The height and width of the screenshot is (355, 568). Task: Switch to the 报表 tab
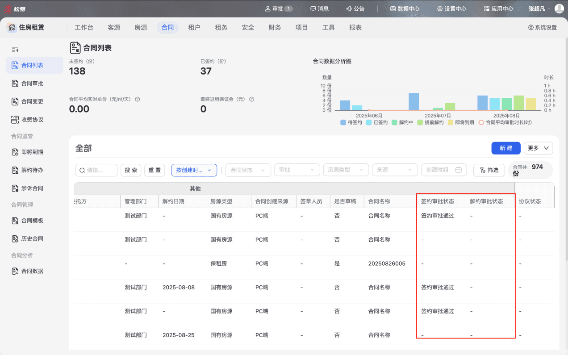click(355, 27)
